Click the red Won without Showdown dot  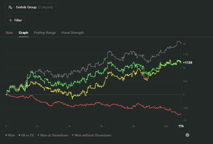click(x=72, y=135)
